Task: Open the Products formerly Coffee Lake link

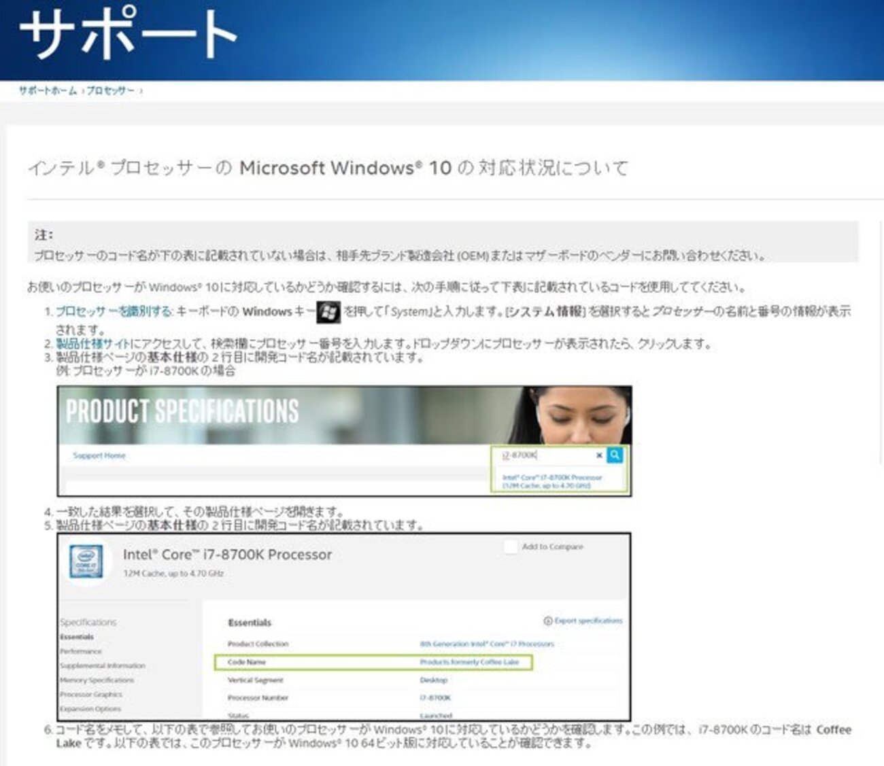Action: tap(469, 662)
